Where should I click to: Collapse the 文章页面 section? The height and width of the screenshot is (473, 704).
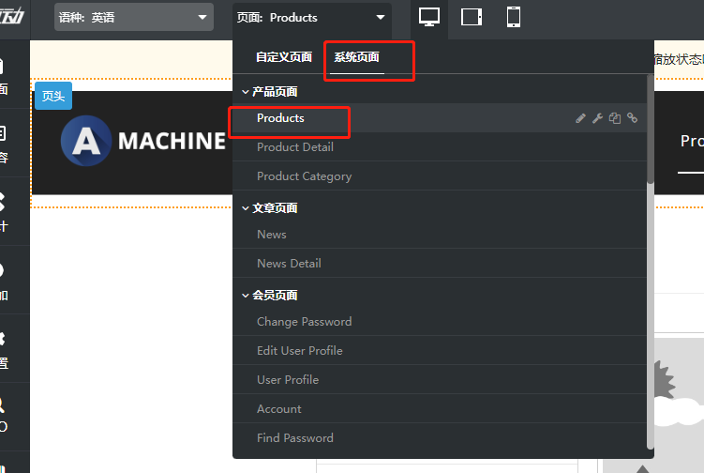[247, 208]
